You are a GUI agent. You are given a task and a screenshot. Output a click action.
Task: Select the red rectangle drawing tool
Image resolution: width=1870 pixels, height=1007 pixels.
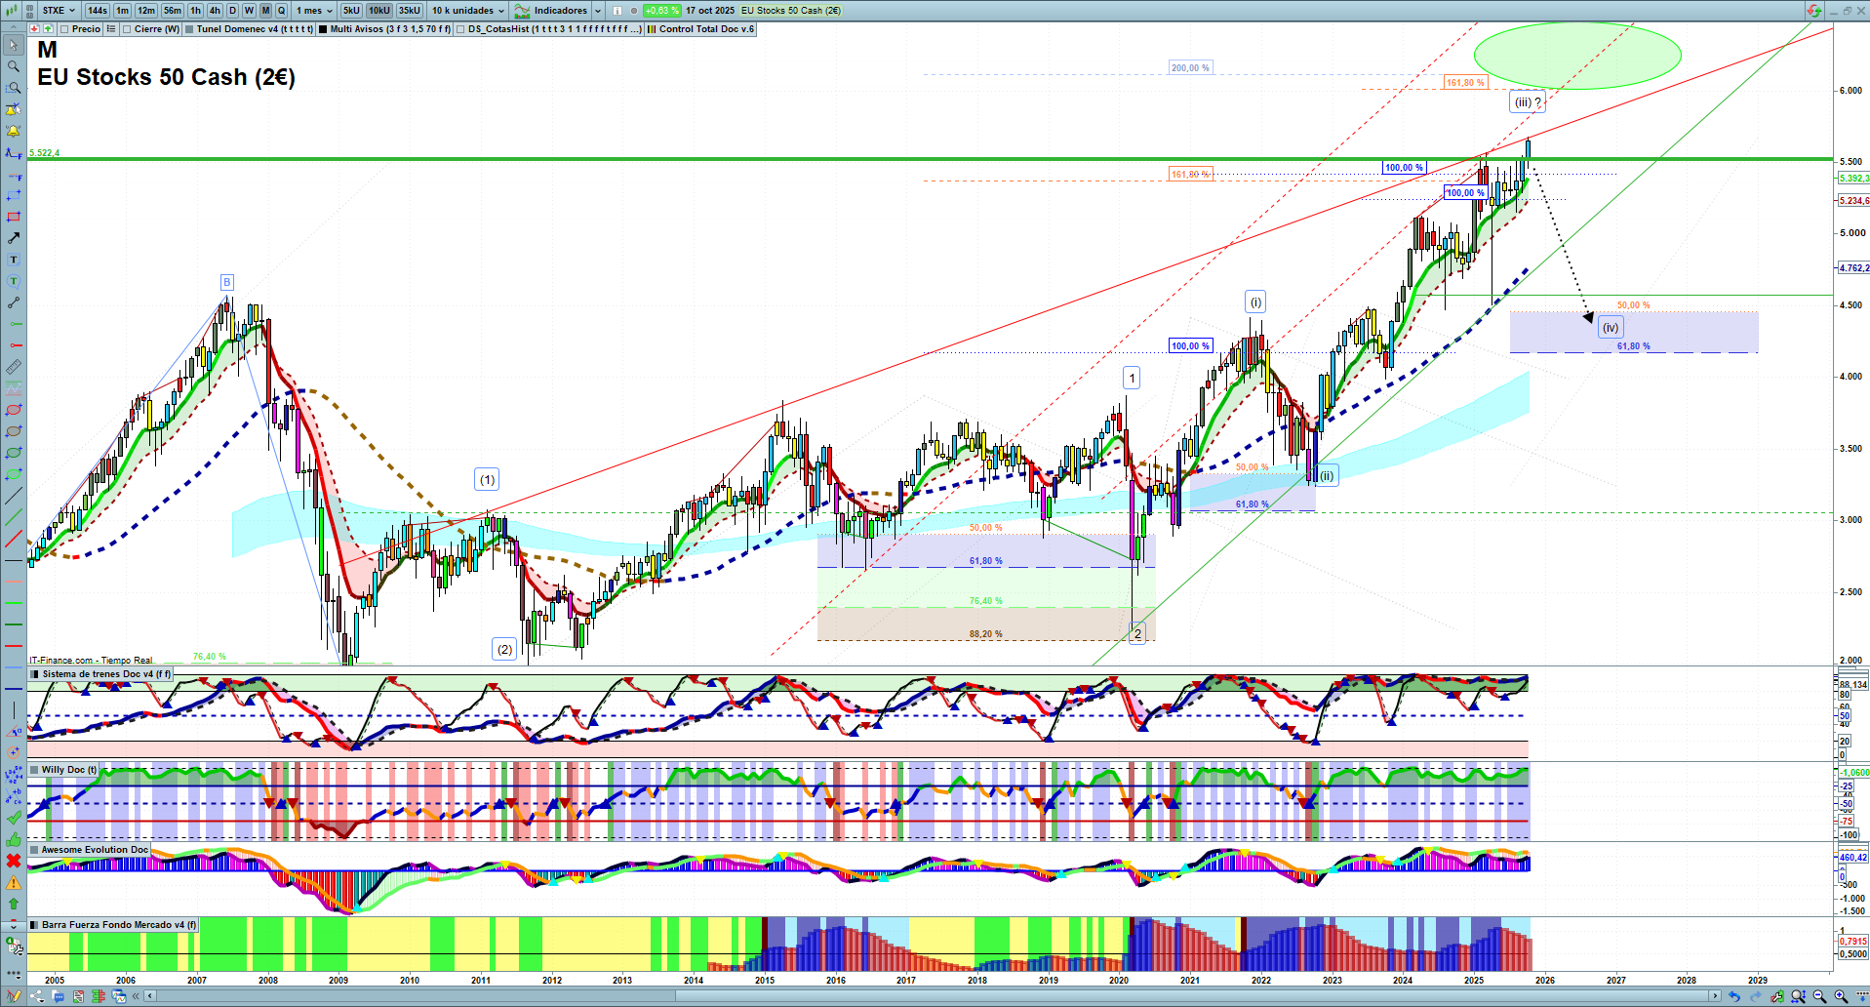click(14, 217)
